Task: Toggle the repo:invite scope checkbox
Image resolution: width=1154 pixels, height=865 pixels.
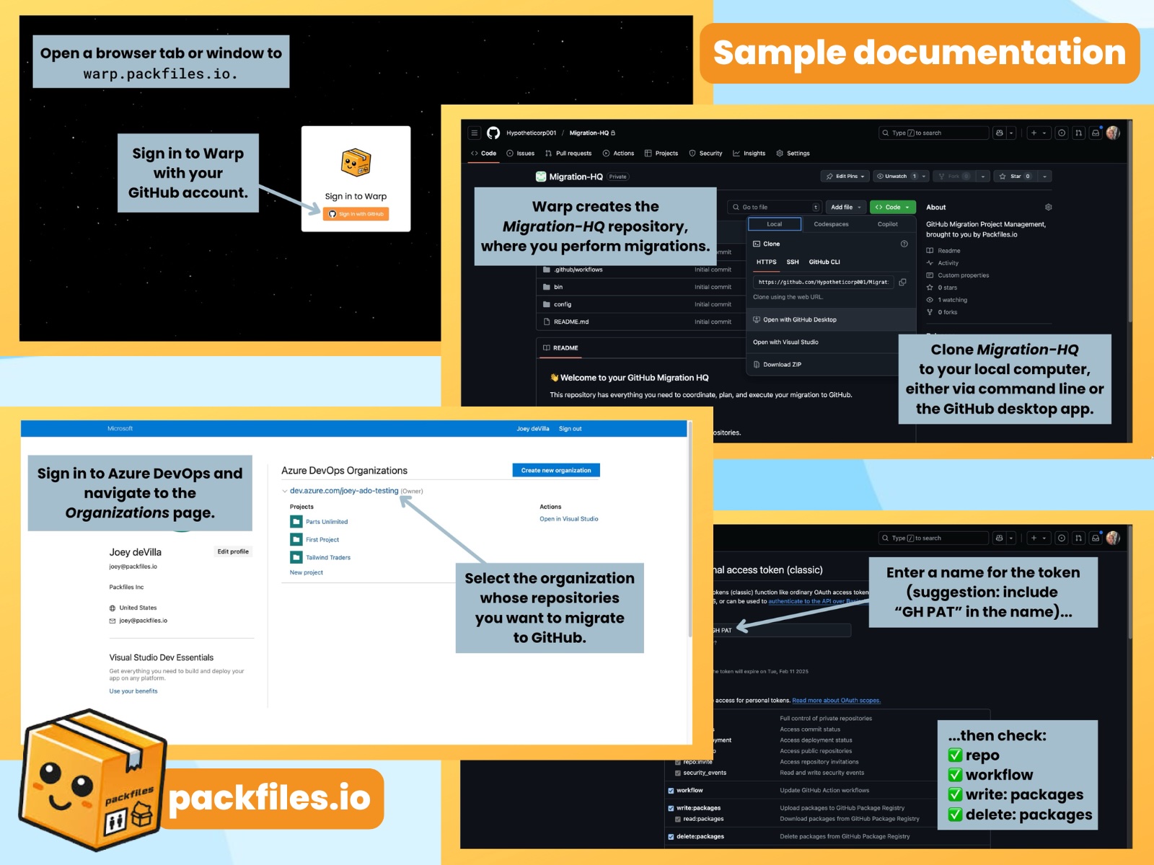Action: click(678, 762)
